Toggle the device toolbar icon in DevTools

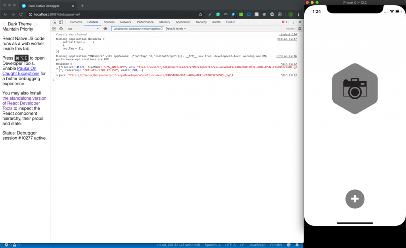click(60, 22)
